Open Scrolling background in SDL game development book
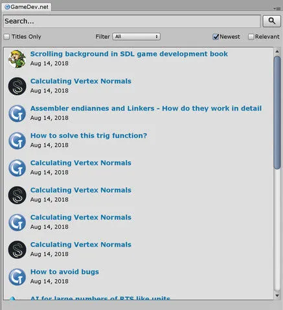This screenshot has height=310, width=283. point(129,54)
